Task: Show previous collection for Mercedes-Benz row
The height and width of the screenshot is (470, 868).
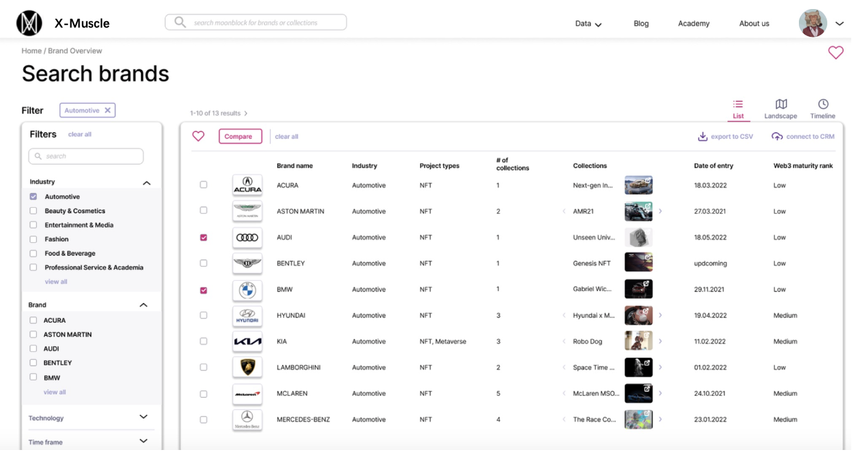Action: coord(564,420)
